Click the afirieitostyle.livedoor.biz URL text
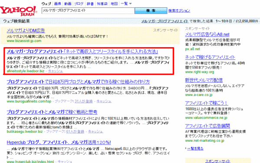This screenshot has width=260, height=163. click(x=26, y=71)
